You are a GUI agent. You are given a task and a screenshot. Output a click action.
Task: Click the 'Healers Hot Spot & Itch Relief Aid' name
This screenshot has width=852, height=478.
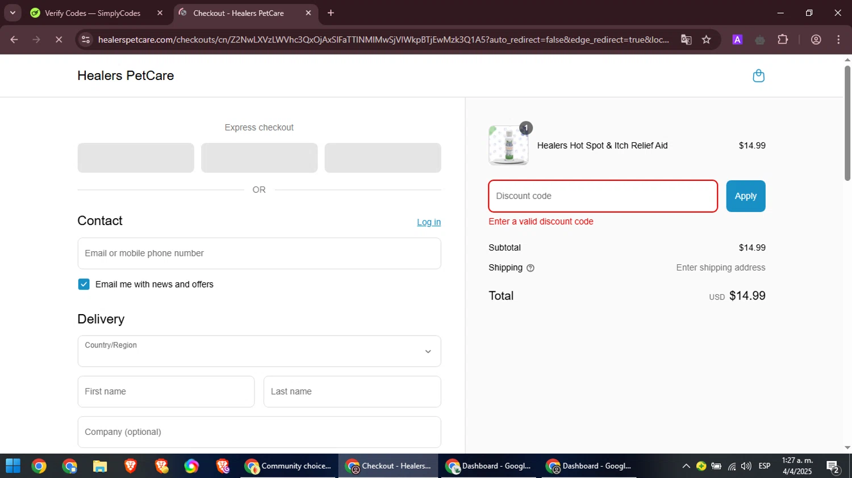[602, 146]
